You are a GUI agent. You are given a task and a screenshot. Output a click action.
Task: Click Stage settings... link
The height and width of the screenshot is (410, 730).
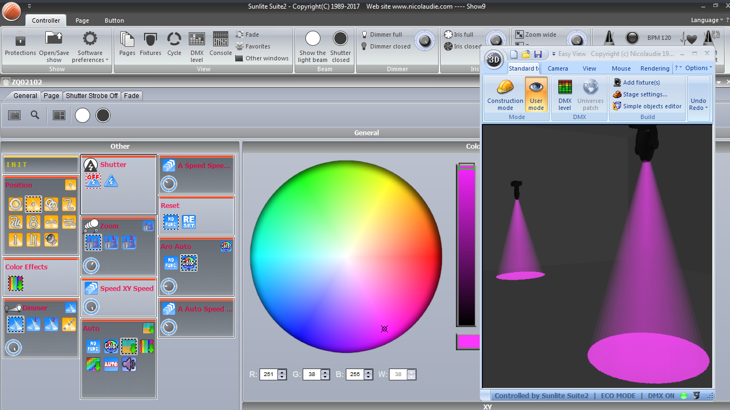click(x=645, y=94)
